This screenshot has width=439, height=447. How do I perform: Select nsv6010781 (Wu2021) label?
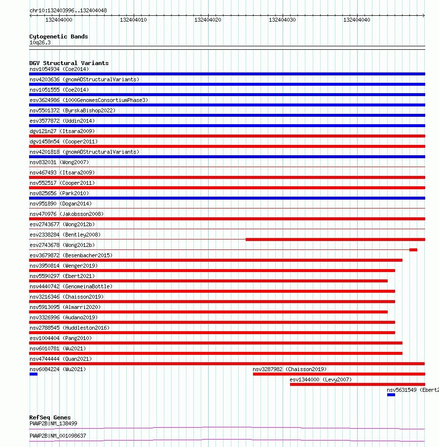[58, 348]
